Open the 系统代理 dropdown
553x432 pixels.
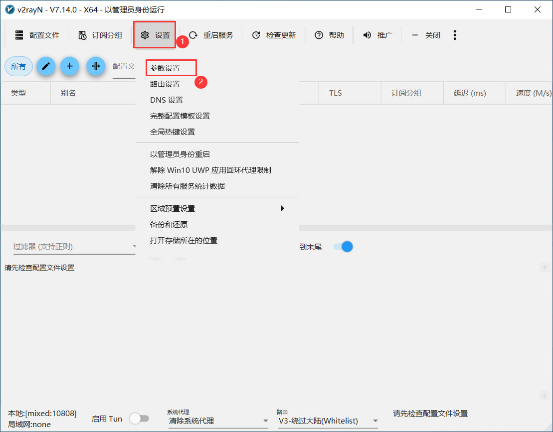[218, 421]
